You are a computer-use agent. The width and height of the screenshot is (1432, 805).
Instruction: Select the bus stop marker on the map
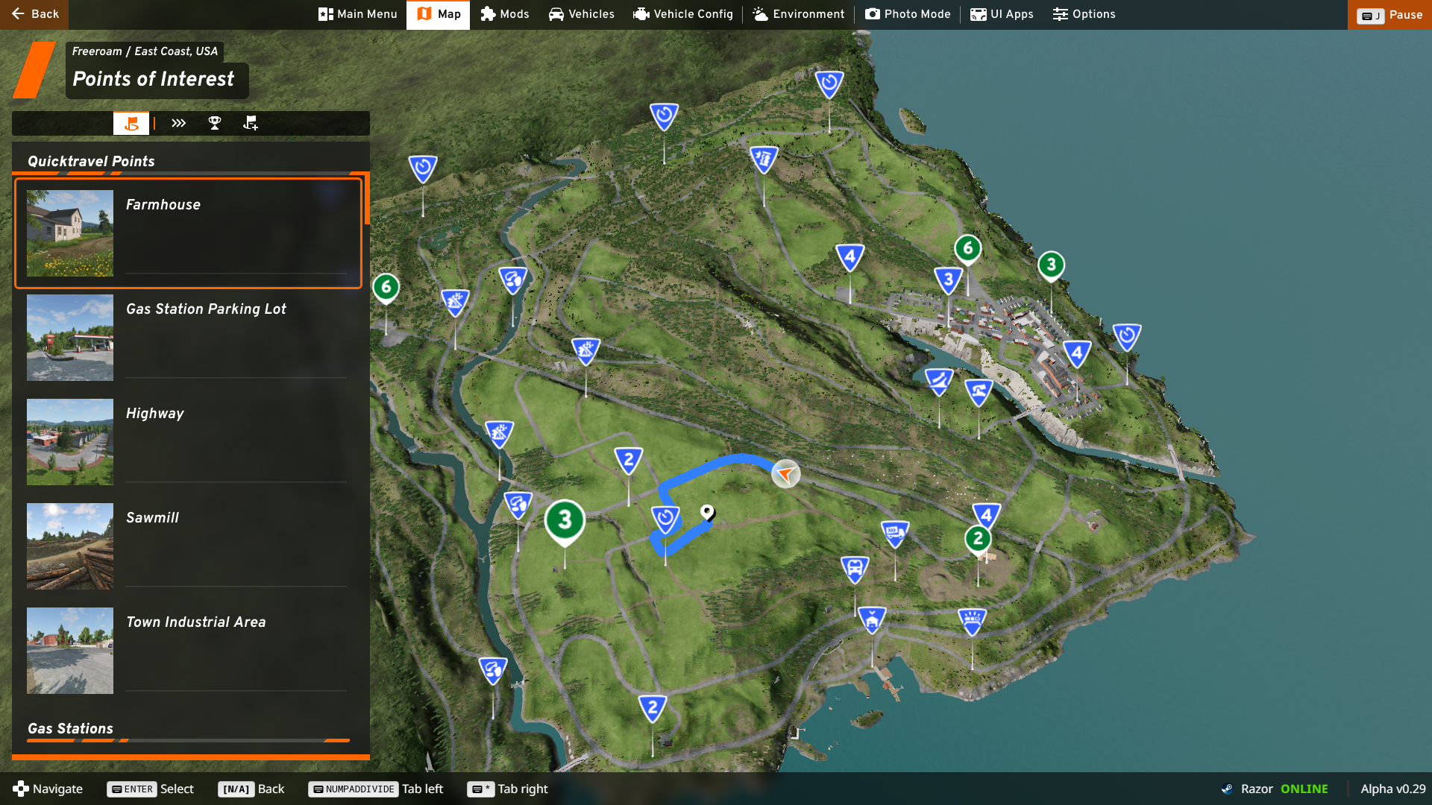click(x=855, y=569)
